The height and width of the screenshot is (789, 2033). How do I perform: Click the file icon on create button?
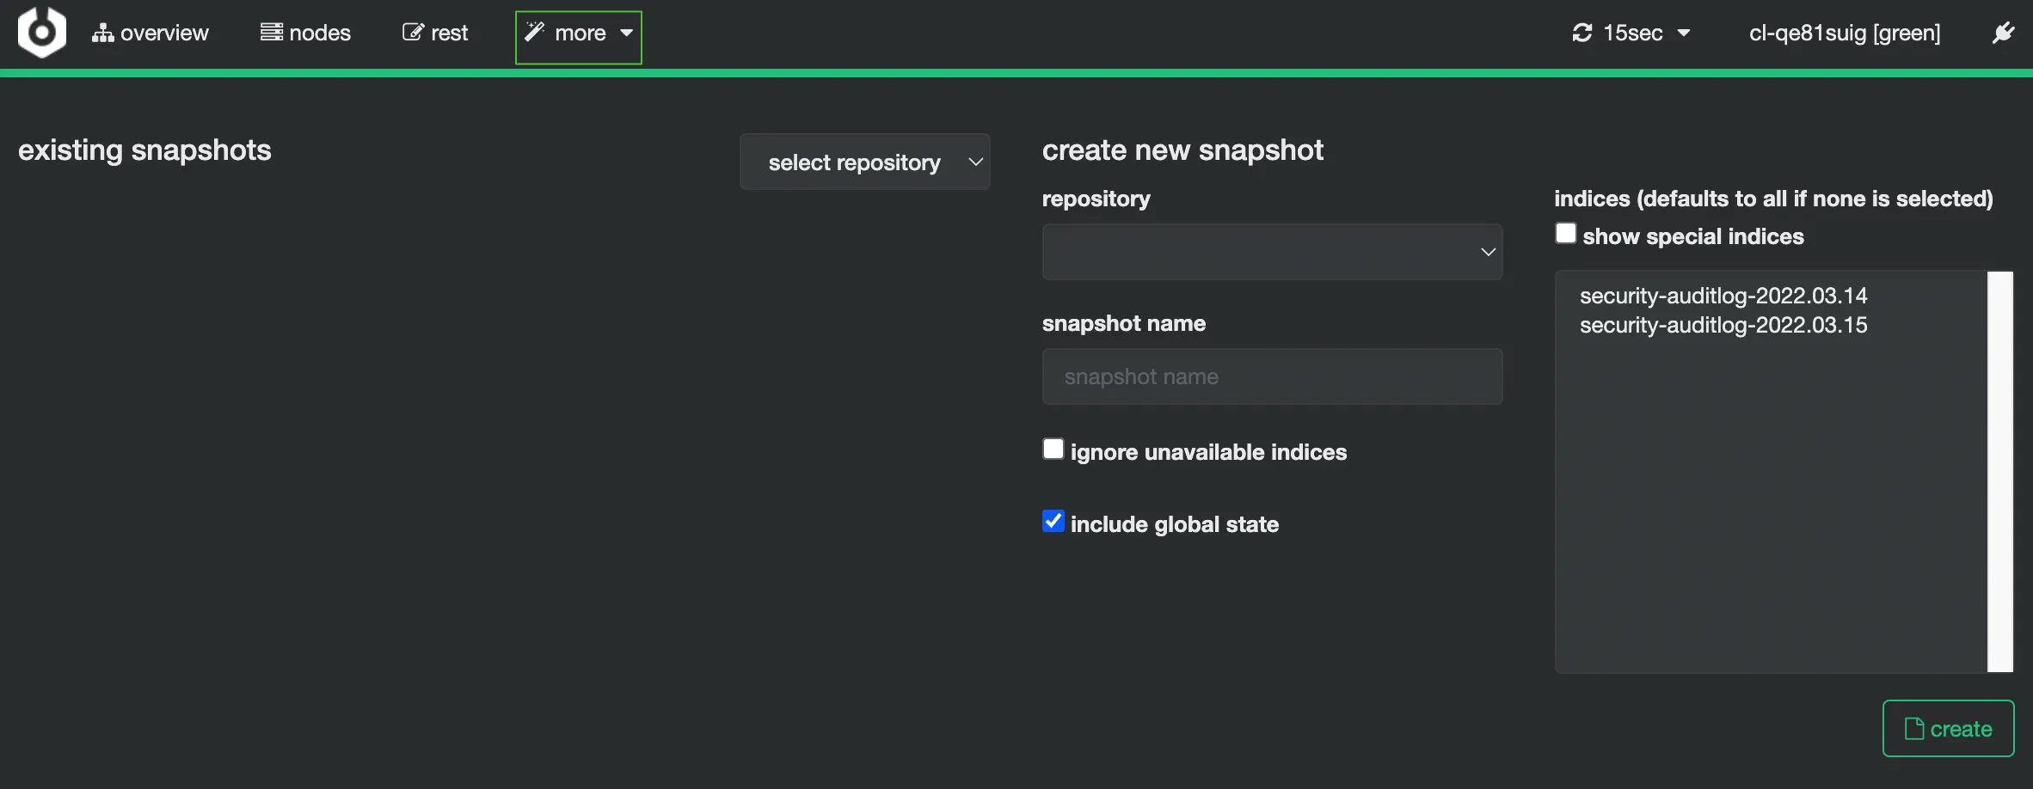pos(1913,729)
